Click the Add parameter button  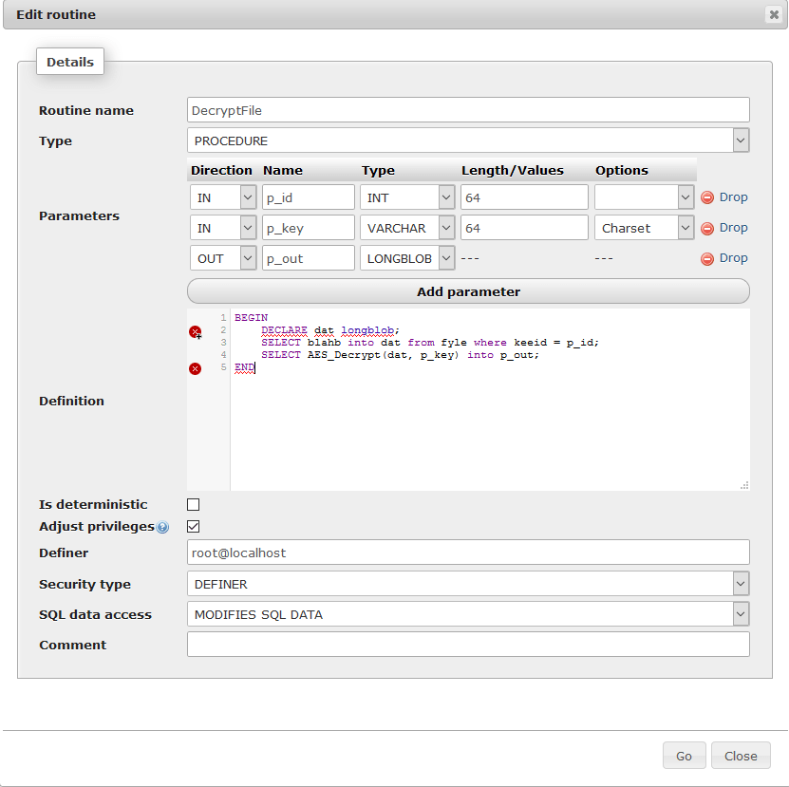pos(467,291)
